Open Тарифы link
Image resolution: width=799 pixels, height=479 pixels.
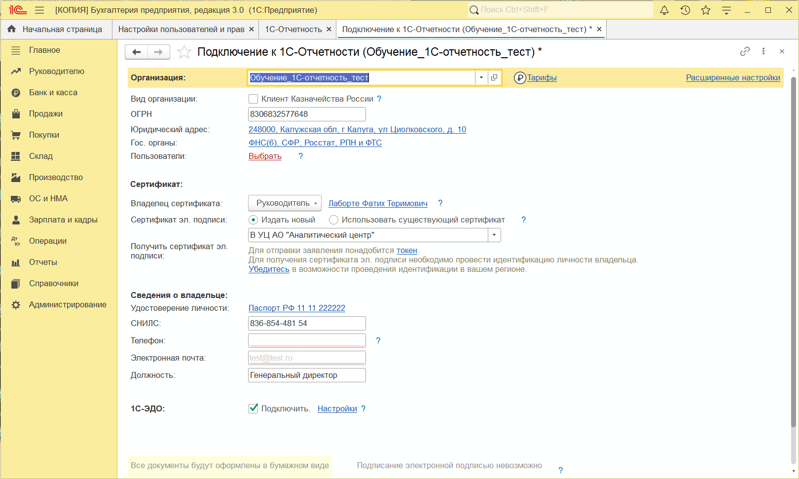click(x=542, y=77)
